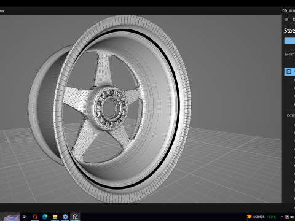This screenshot has width=295, height=221.
Task: Click the taskbar search box illustration
Action: click(12, 217)
